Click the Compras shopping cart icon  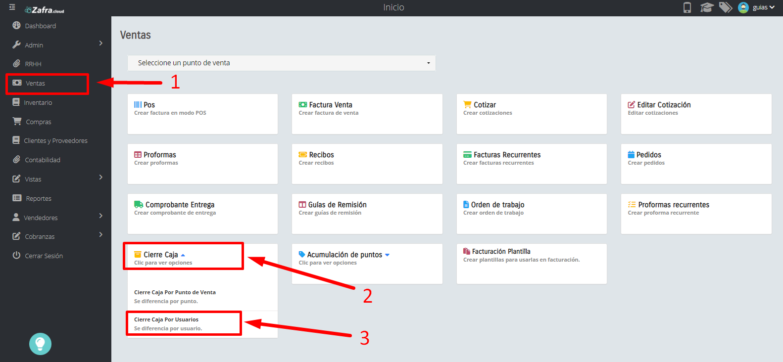(17, 121)
